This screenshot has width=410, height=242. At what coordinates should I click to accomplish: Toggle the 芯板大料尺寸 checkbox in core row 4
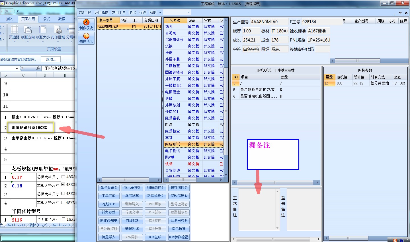[63, 202]
